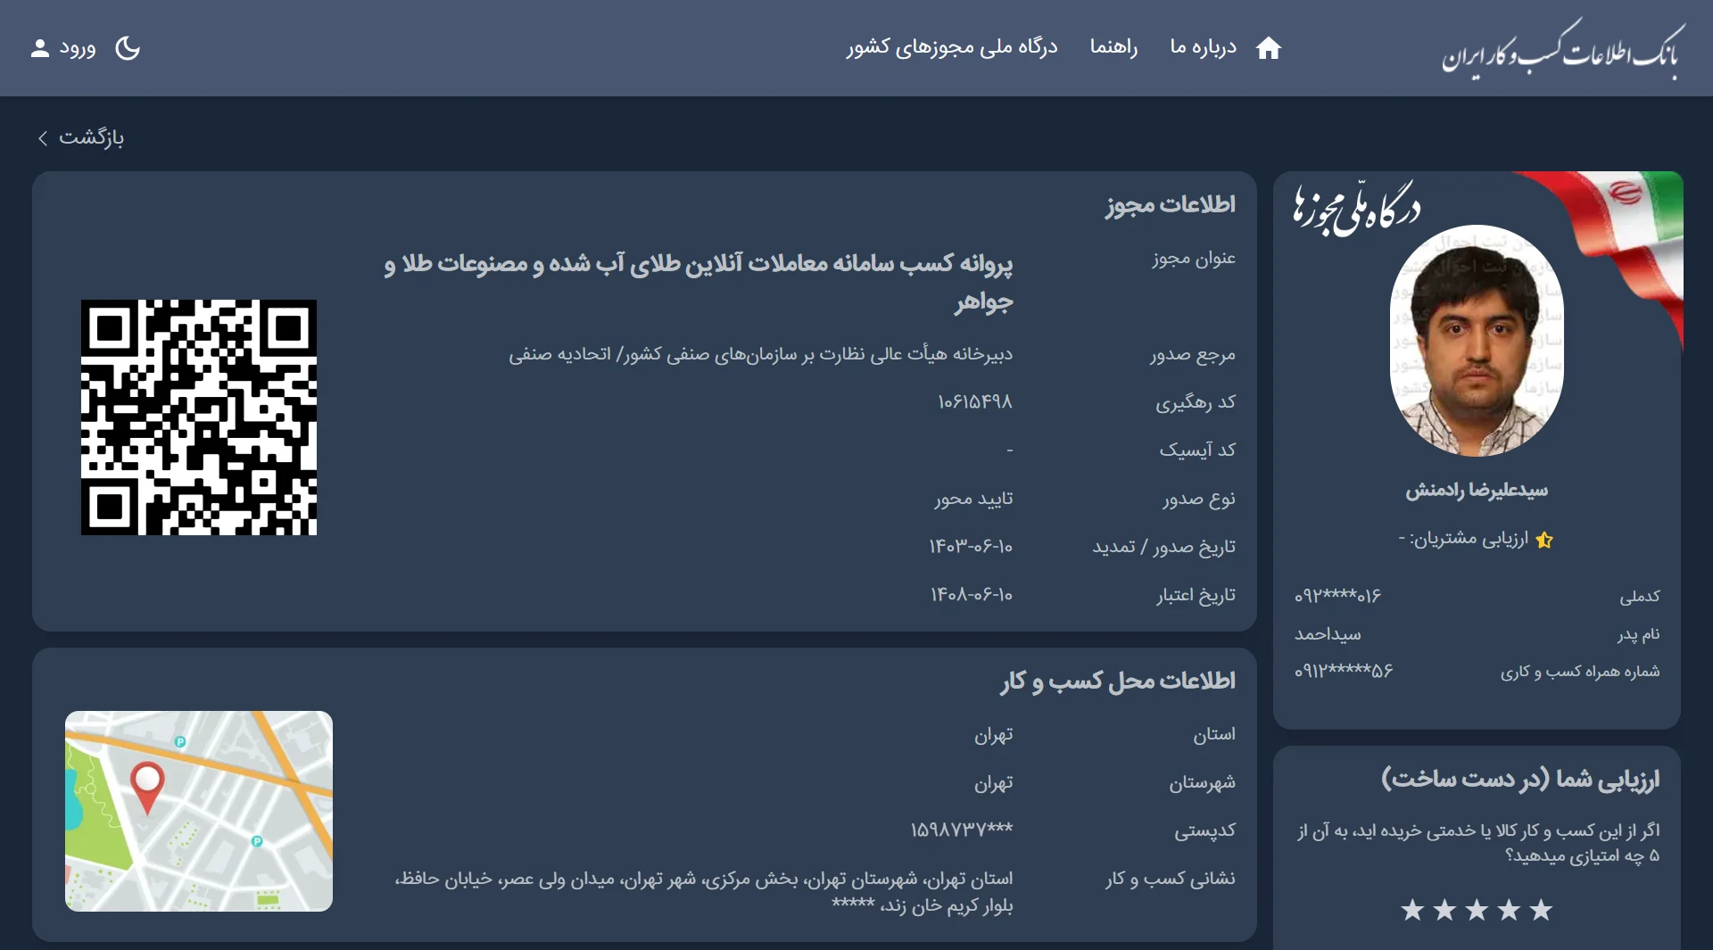
Task: Open درگاه ملی مجوزهای کشور link
Action: tap(952, 47)
